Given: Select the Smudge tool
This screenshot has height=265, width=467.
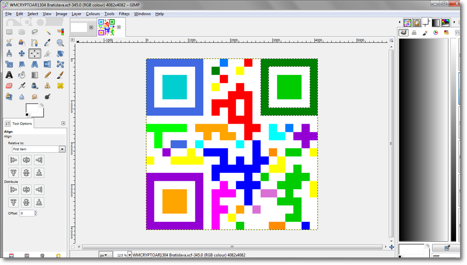Looking at the screenshot, I should [35, 97].
